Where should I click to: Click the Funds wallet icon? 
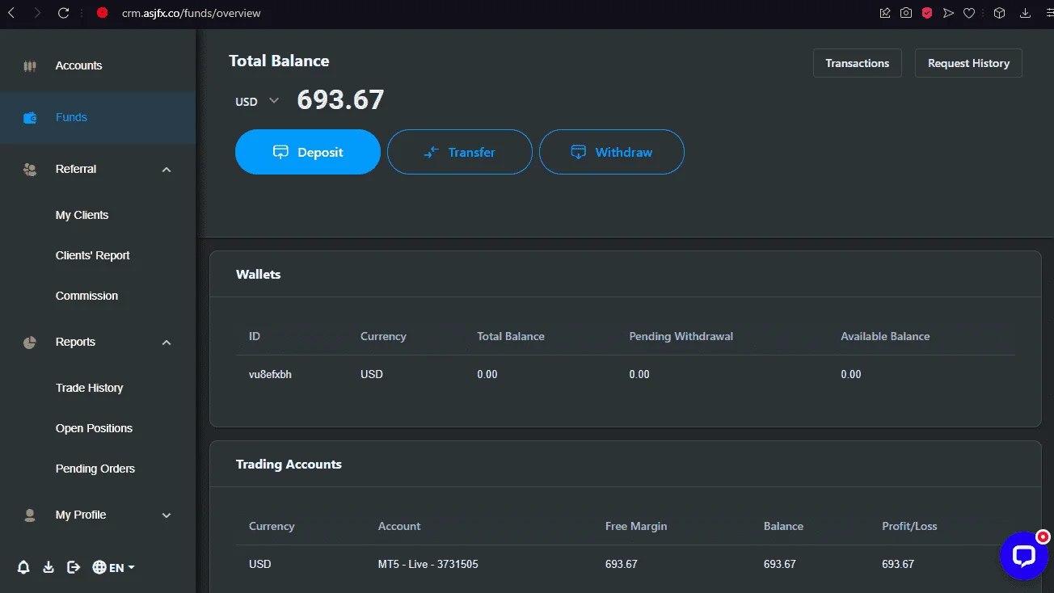point(30,118)
